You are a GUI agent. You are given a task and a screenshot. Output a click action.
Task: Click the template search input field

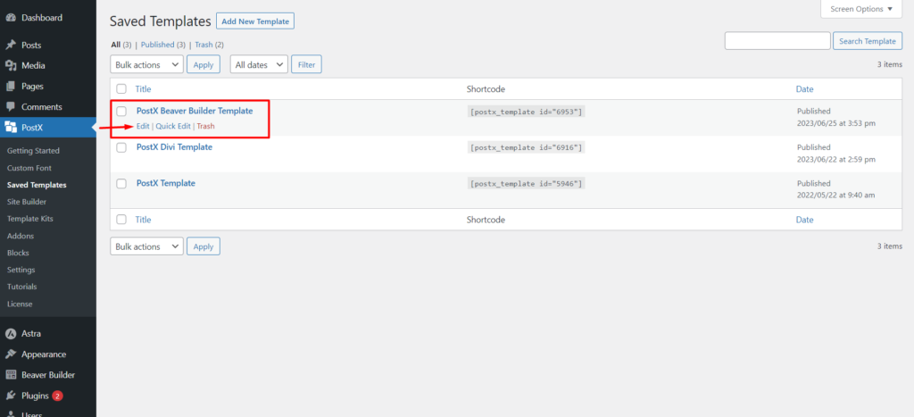point(777,41)
